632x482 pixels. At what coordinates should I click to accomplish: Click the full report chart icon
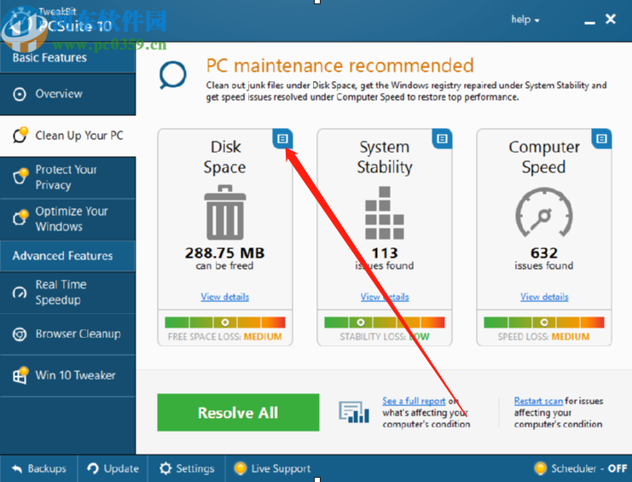354,412
